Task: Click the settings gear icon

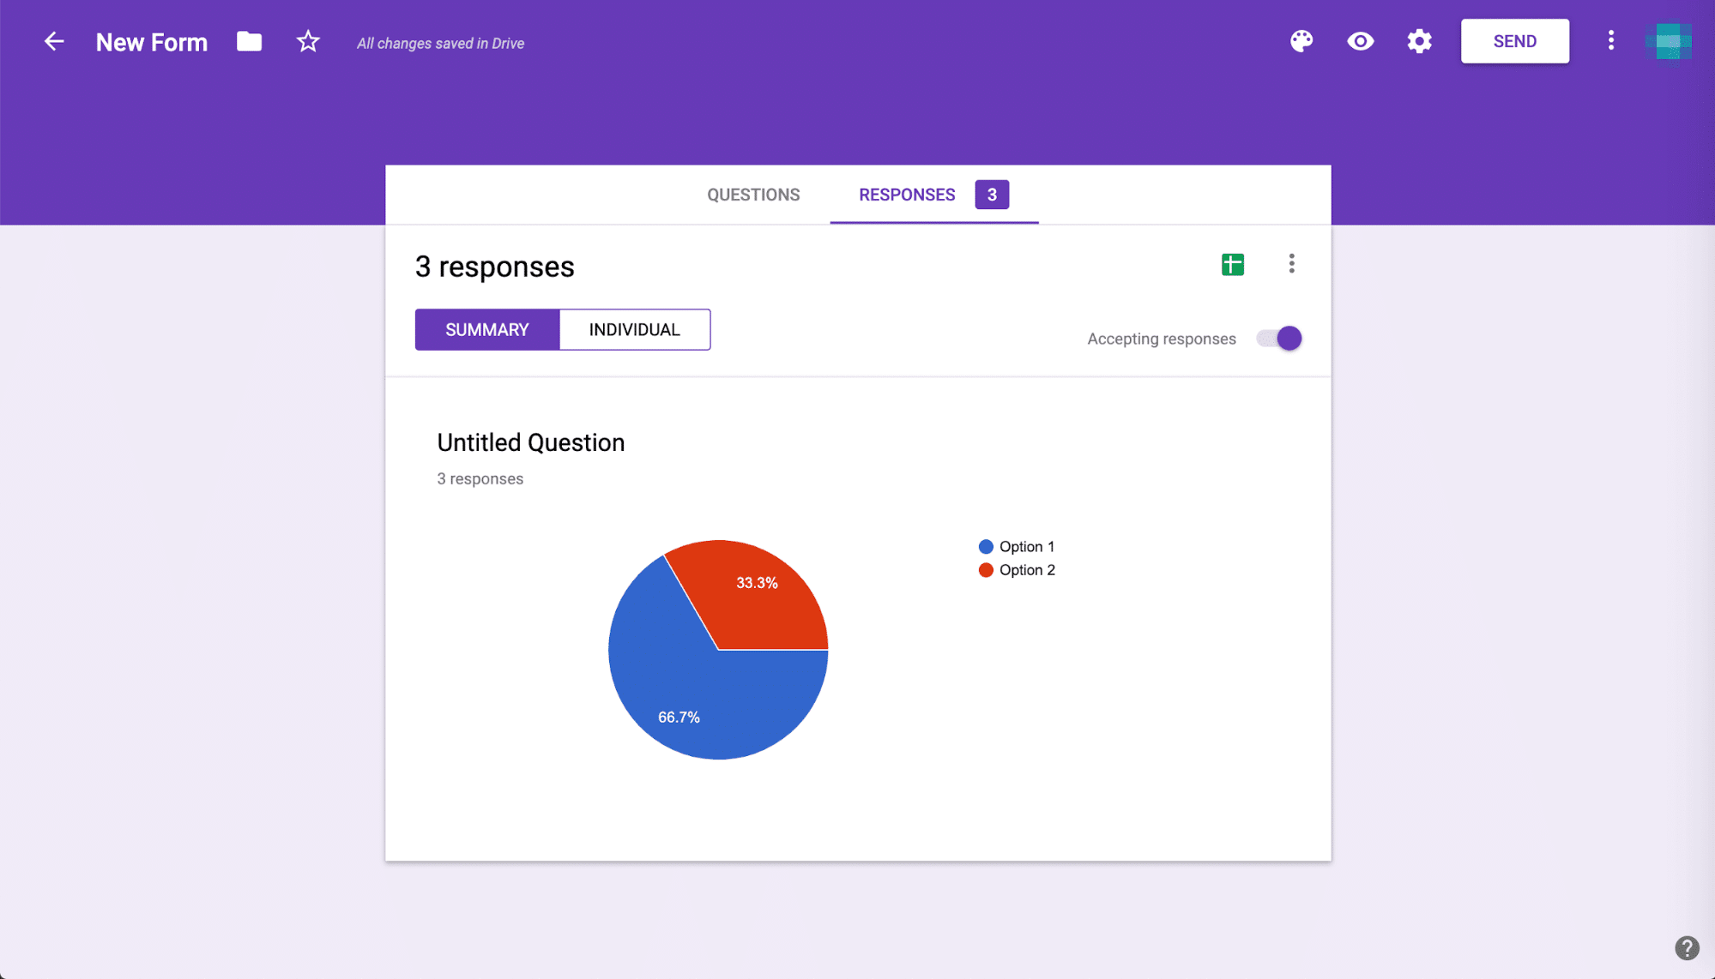Action: click(x=1419, y=41)
